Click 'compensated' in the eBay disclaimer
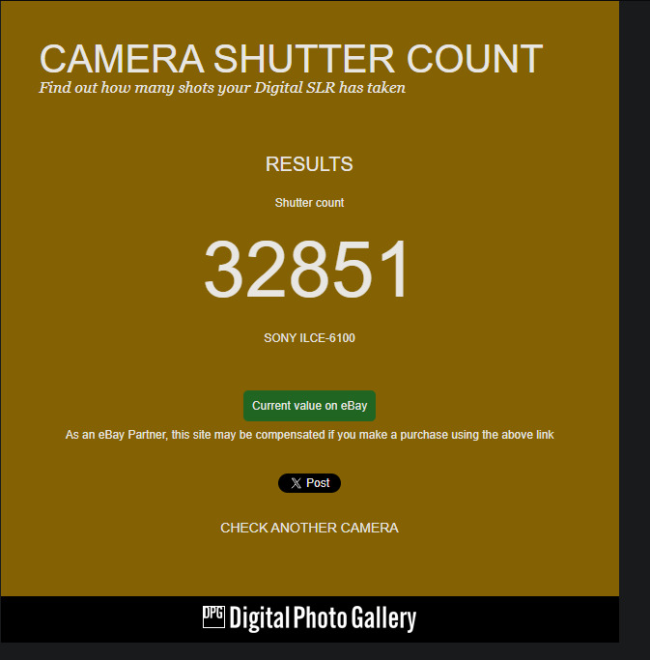Screen dimensions: 650x660 point(290,435)
